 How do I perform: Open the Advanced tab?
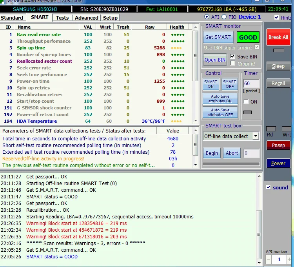(86, 18)
